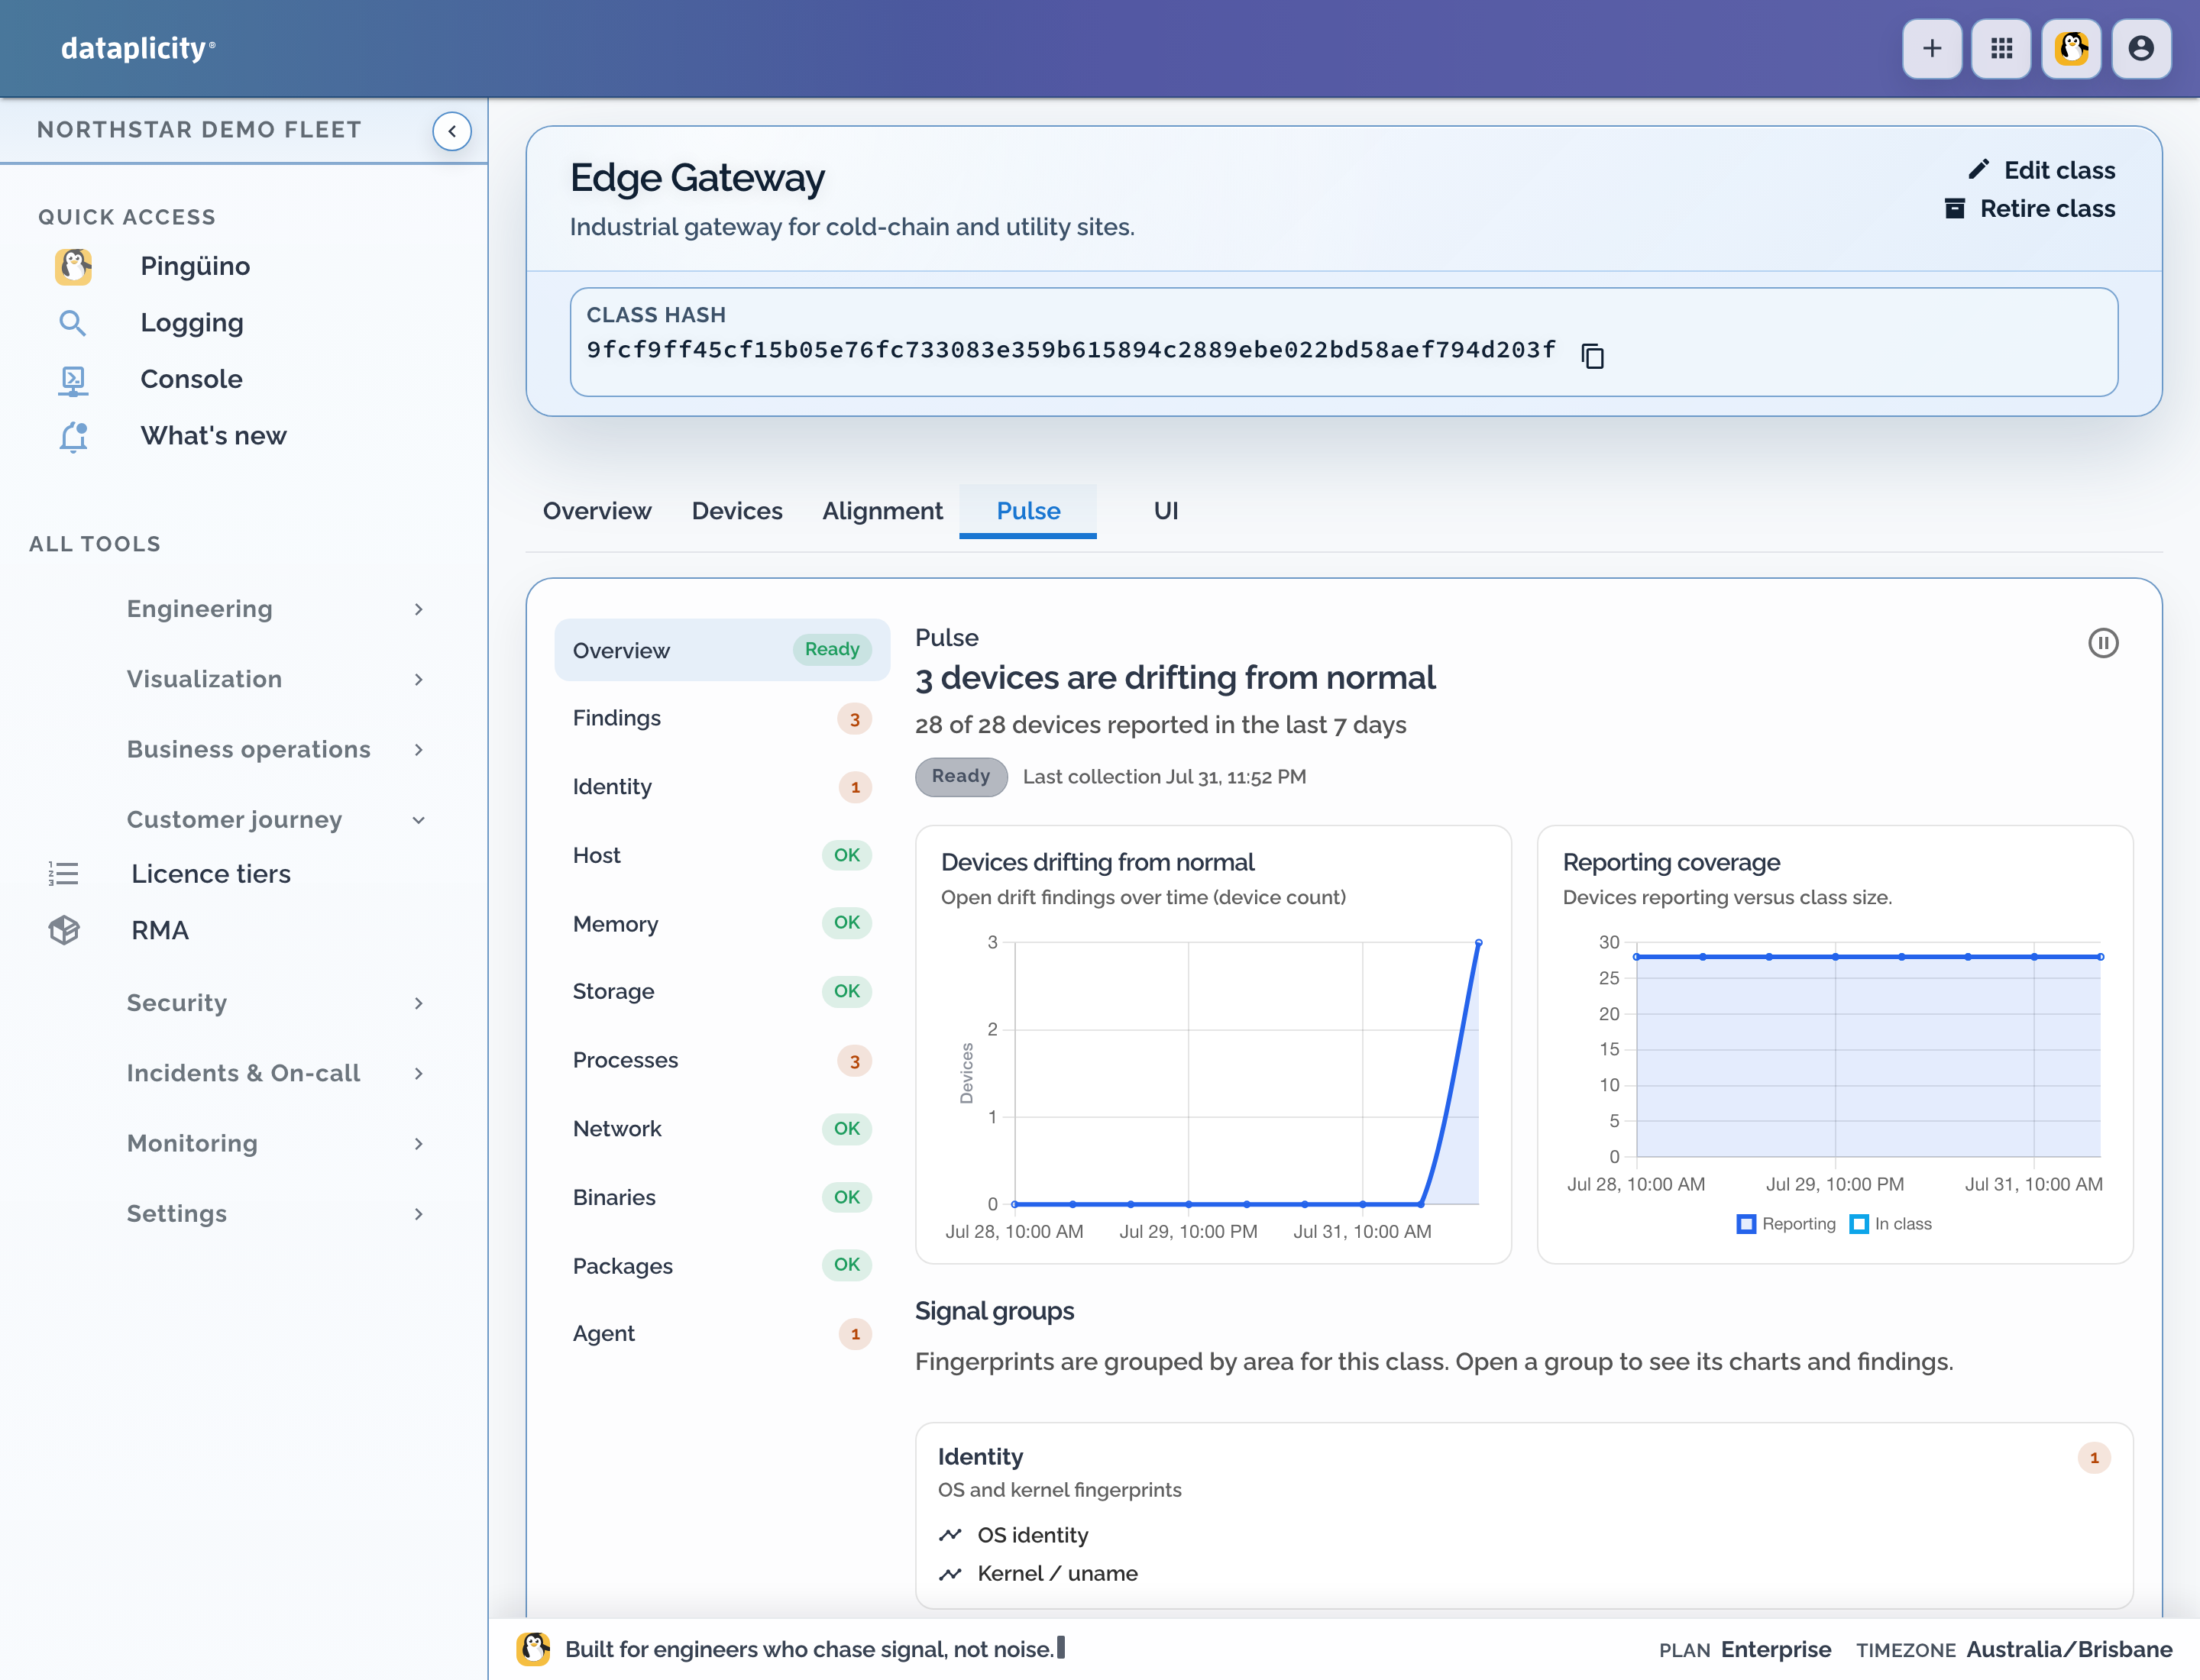Open the Logging quick access link
The height and width of the screenshot is (1680, 2200).
pos(192,323)
